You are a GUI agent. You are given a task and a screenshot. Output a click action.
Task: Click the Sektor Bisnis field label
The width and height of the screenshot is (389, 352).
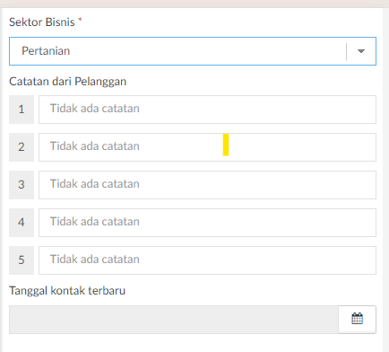42,22
